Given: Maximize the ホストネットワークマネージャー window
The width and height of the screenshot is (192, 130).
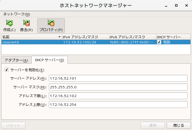Looking at the screenshot, I should click(x=176, y=5).
